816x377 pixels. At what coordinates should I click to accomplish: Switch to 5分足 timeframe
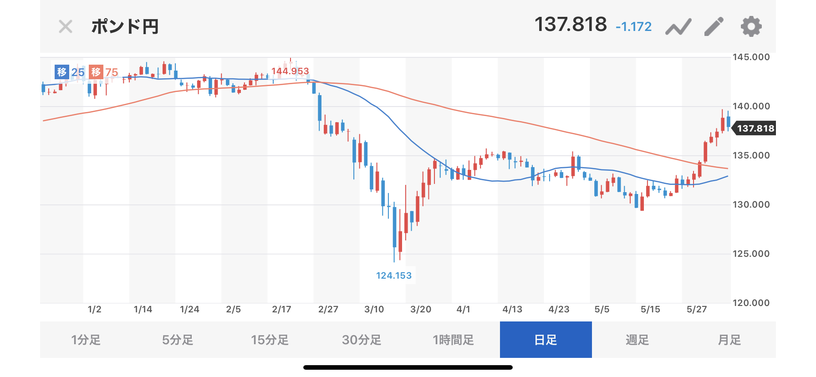pos(178,340)
